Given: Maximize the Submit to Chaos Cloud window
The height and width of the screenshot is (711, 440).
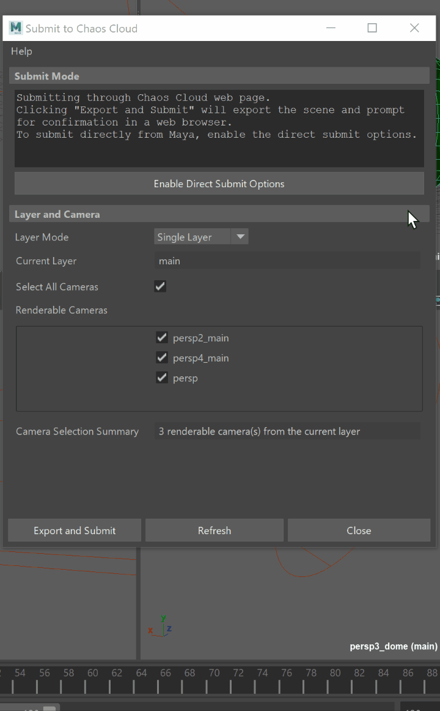Looking at the screenshot, I should pyautogui.click(x=372, y=28).
